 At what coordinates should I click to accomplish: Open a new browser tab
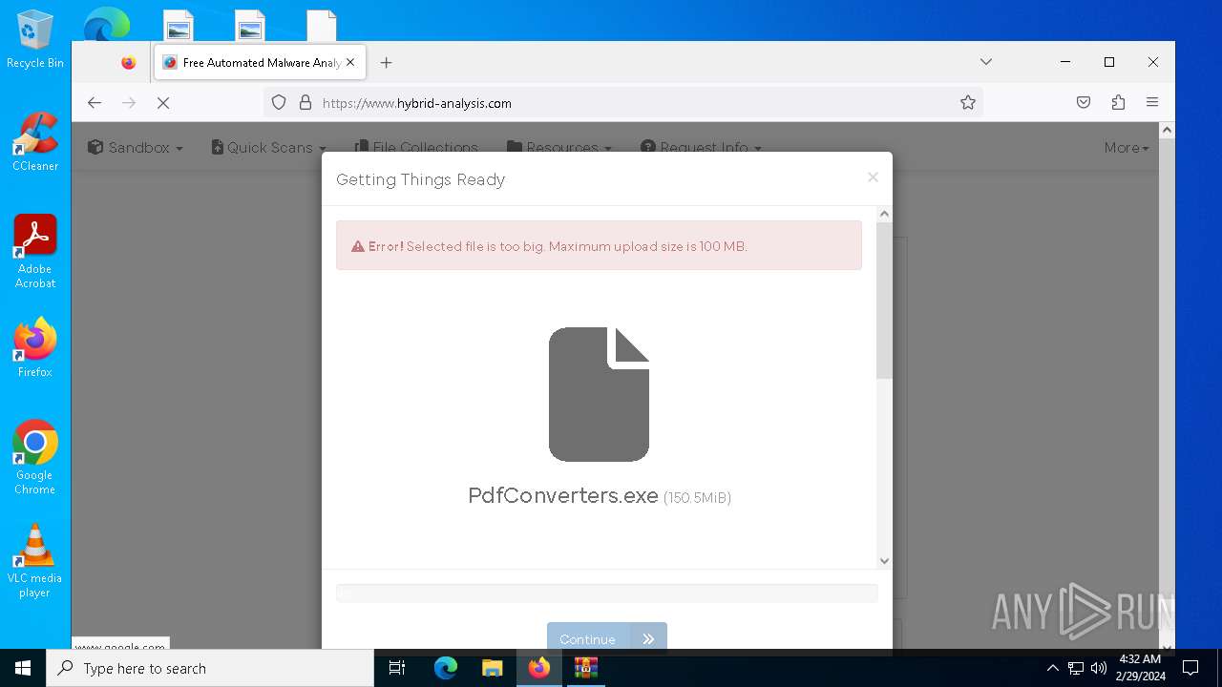click(x=386, y=63)
